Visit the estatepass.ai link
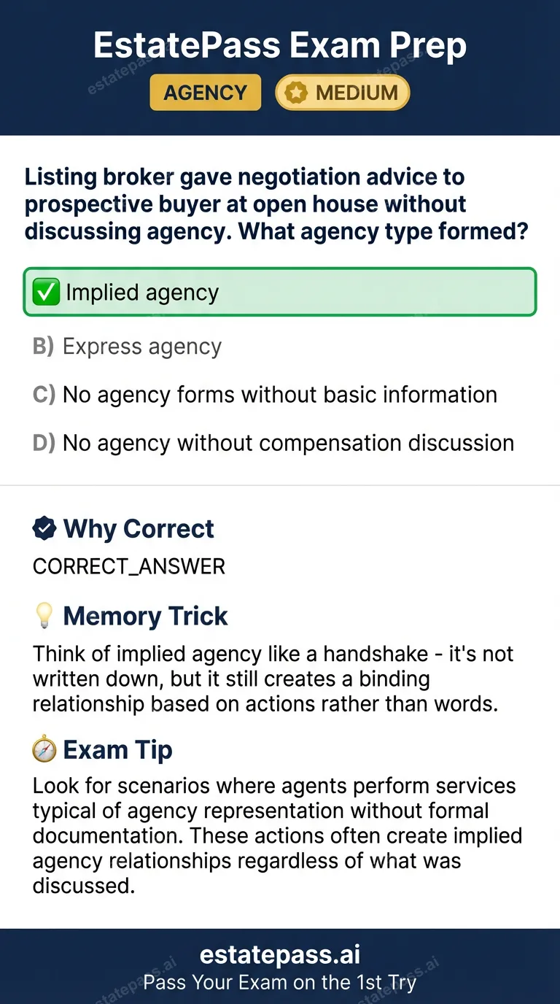 point(280,954)
